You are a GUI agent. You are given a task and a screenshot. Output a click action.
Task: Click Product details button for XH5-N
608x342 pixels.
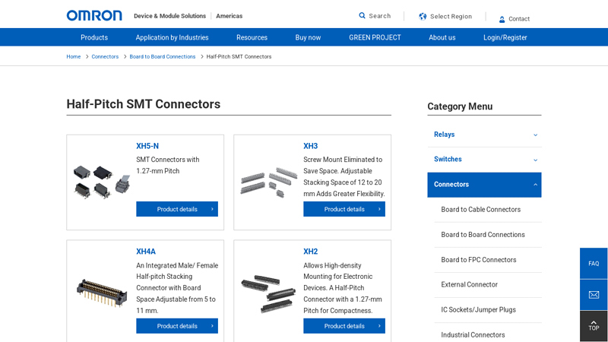pos(177,209)
